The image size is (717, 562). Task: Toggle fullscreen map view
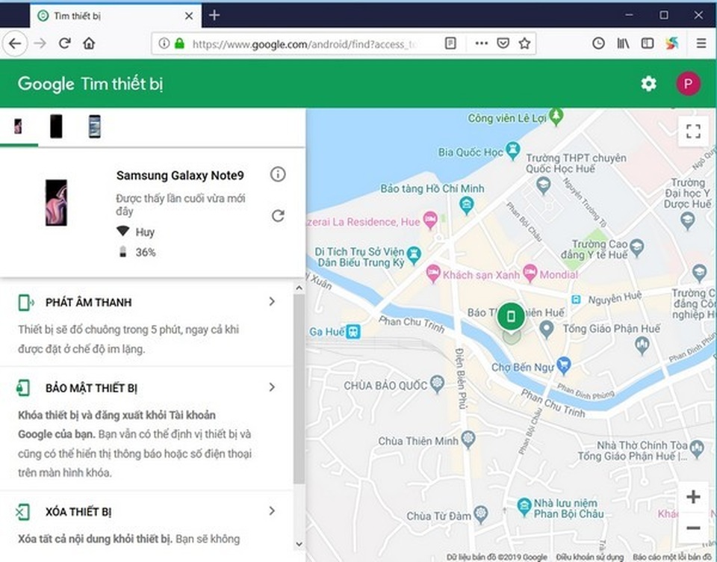click(x=693, y=132)
